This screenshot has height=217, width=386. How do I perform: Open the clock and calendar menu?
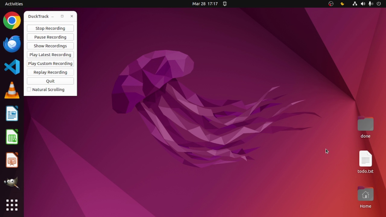[x=205, y=4]
